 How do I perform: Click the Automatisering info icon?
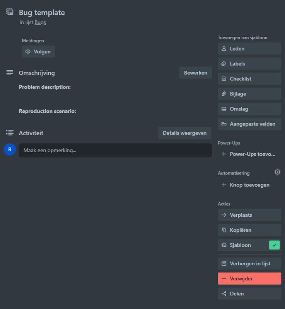(x=277, y=172)
